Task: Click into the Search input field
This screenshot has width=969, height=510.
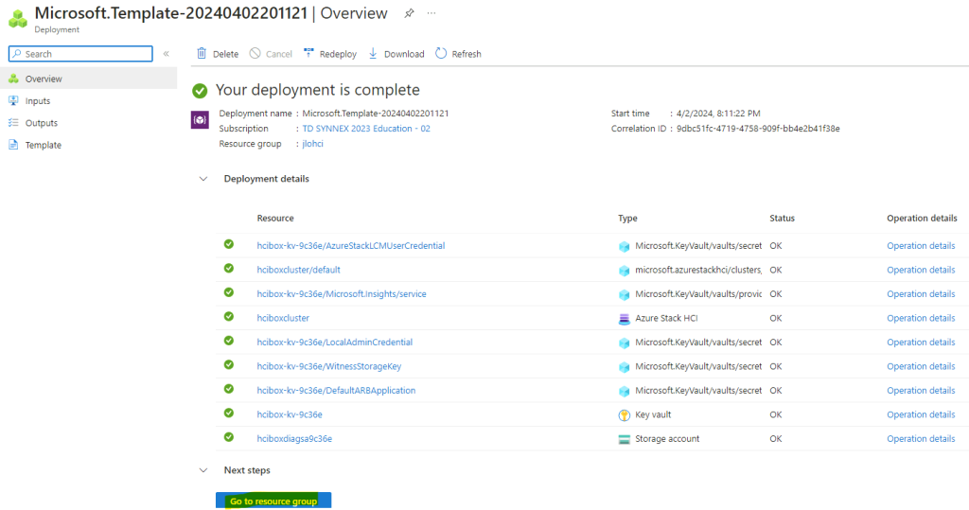Action: click(x=80, y=54)
